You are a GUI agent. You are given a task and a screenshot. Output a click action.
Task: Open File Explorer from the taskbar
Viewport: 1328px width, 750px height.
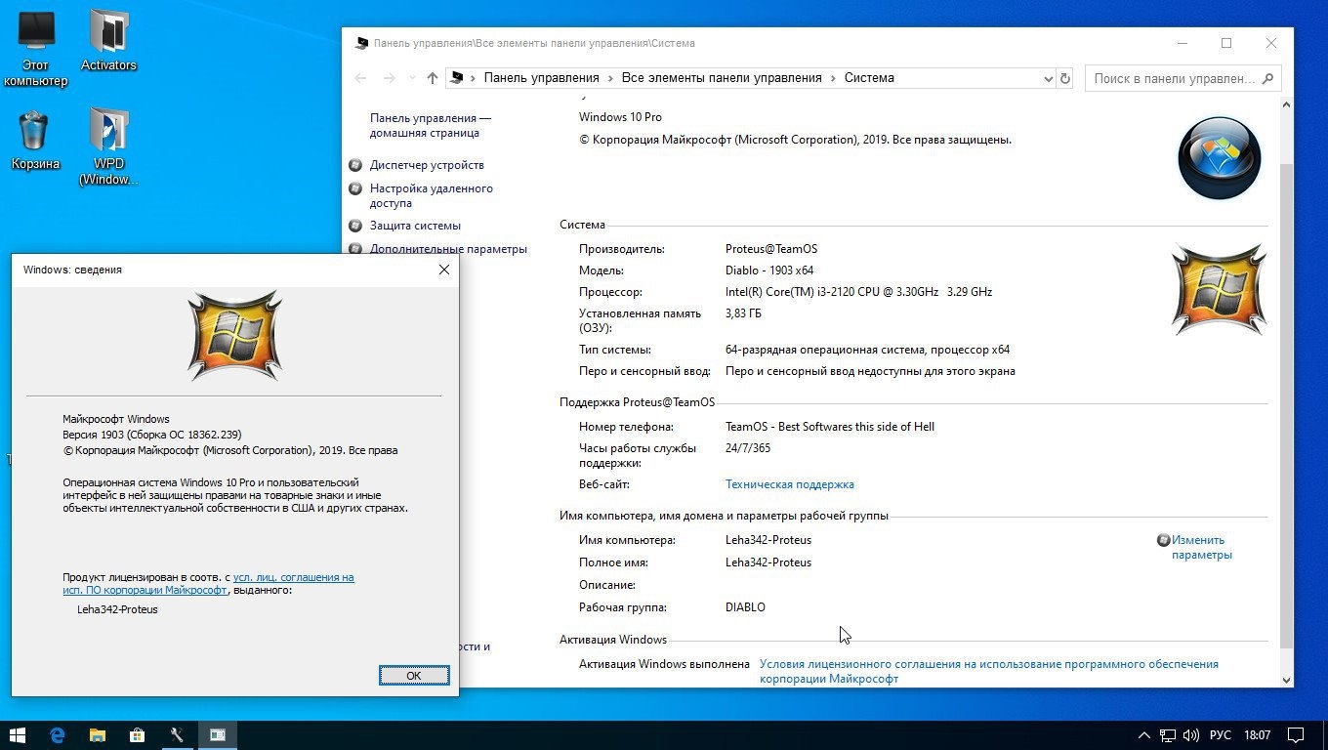(98, 735)
